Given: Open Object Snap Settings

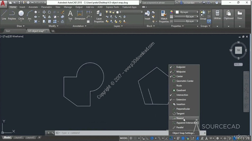Looking at the screenshot, I should click(183, 133).
